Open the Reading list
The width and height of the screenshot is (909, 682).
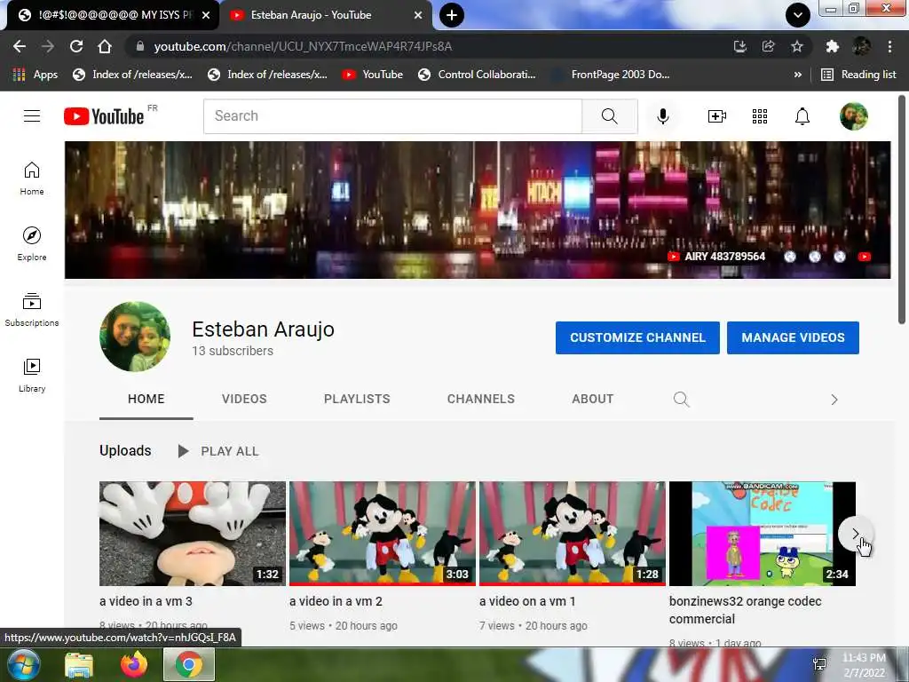point(858,75)
